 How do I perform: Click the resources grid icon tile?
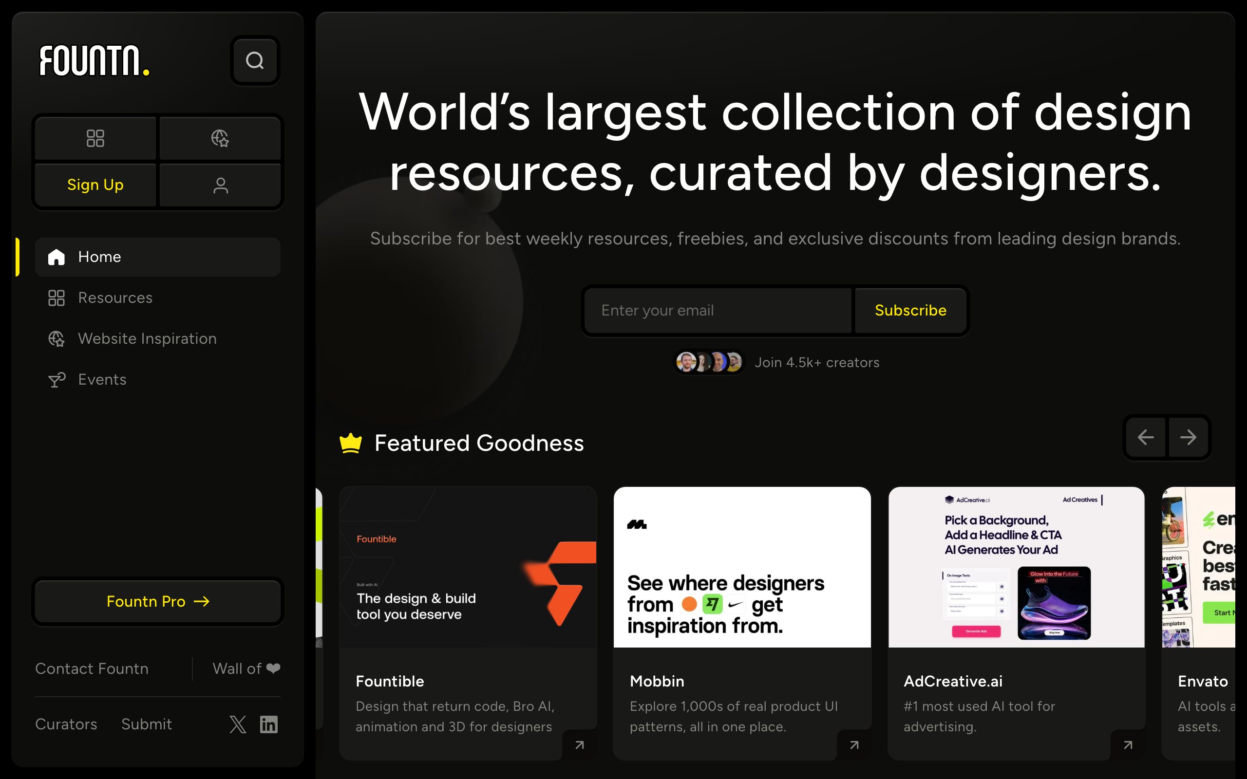(95, 138)
